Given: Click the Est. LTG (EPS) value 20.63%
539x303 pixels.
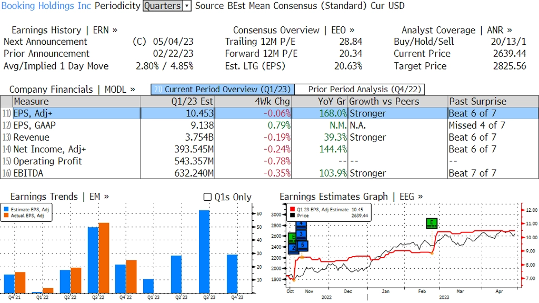Looking at the screenshot, I should (348, 66).
